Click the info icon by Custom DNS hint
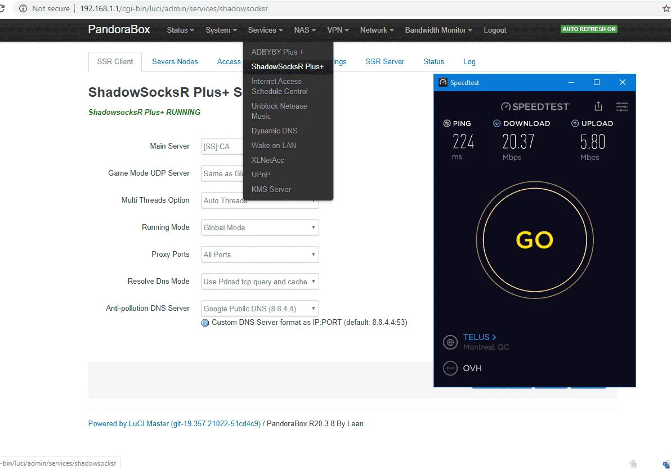Screen dimensions: 671x469 [x=205, y=323]
